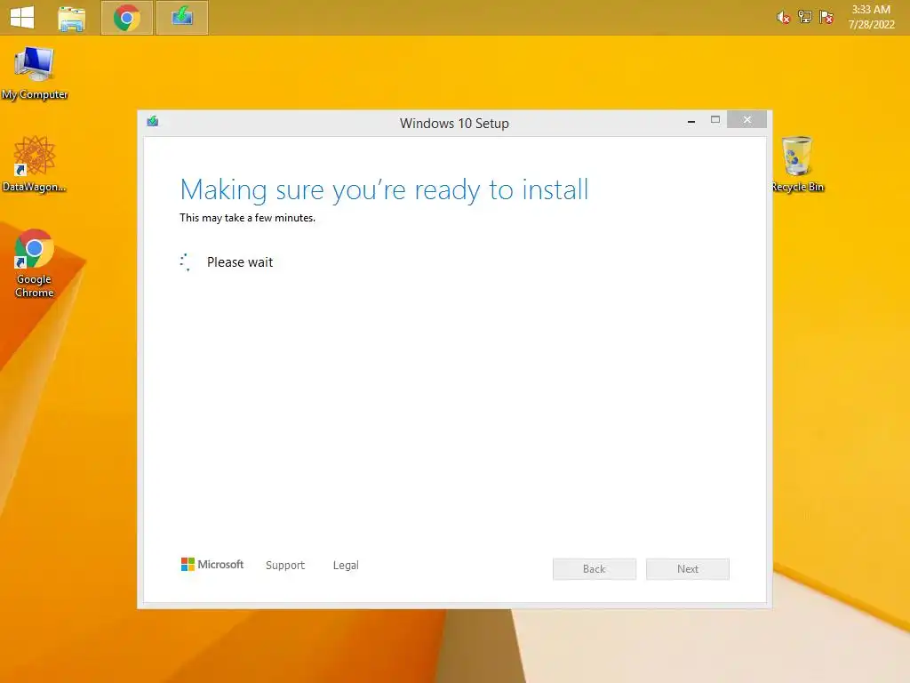
Task: Minimize the Windows 10 Setup window
Action: [x=691, y=121]
